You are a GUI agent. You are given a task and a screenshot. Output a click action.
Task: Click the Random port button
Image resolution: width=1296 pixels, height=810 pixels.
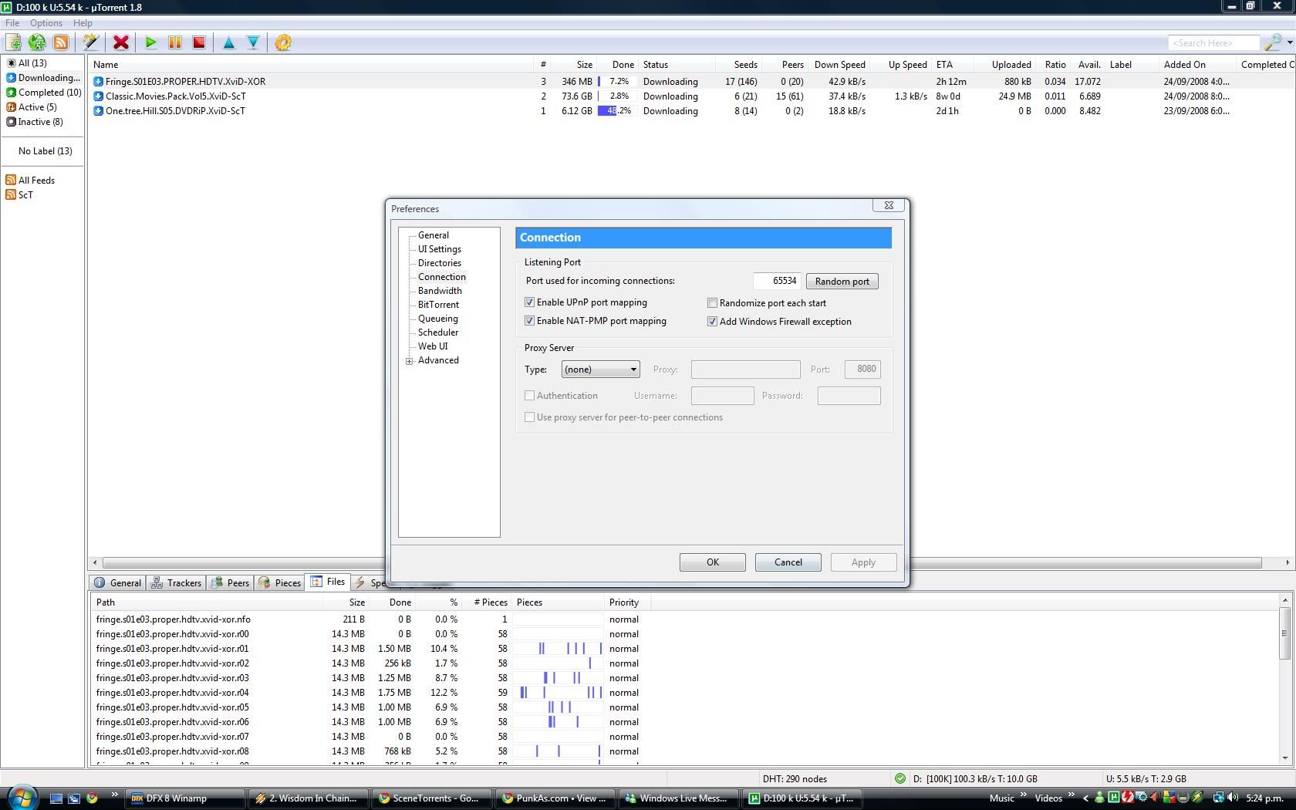pos(842,282)
